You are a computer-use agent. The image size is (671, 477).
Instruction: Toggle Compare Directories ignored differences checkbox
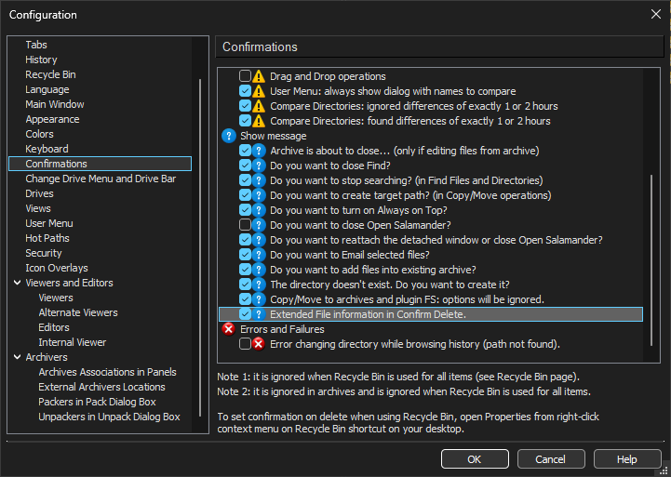(245, 106)
